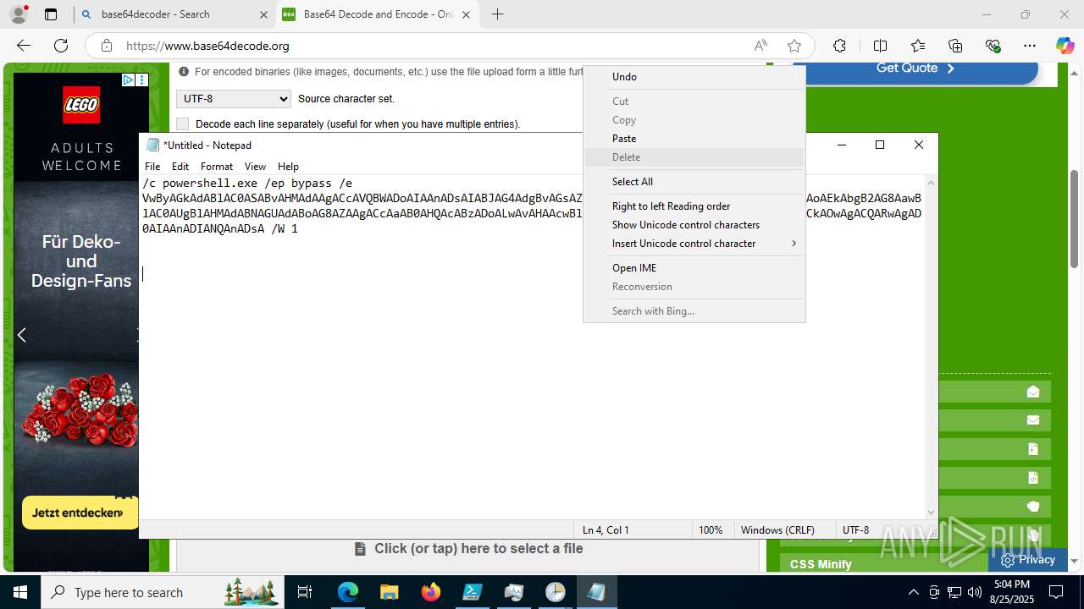This screenshot has height=609, width=1084.
Task: Launch Firefox from the taskbar
Action: 431,592
